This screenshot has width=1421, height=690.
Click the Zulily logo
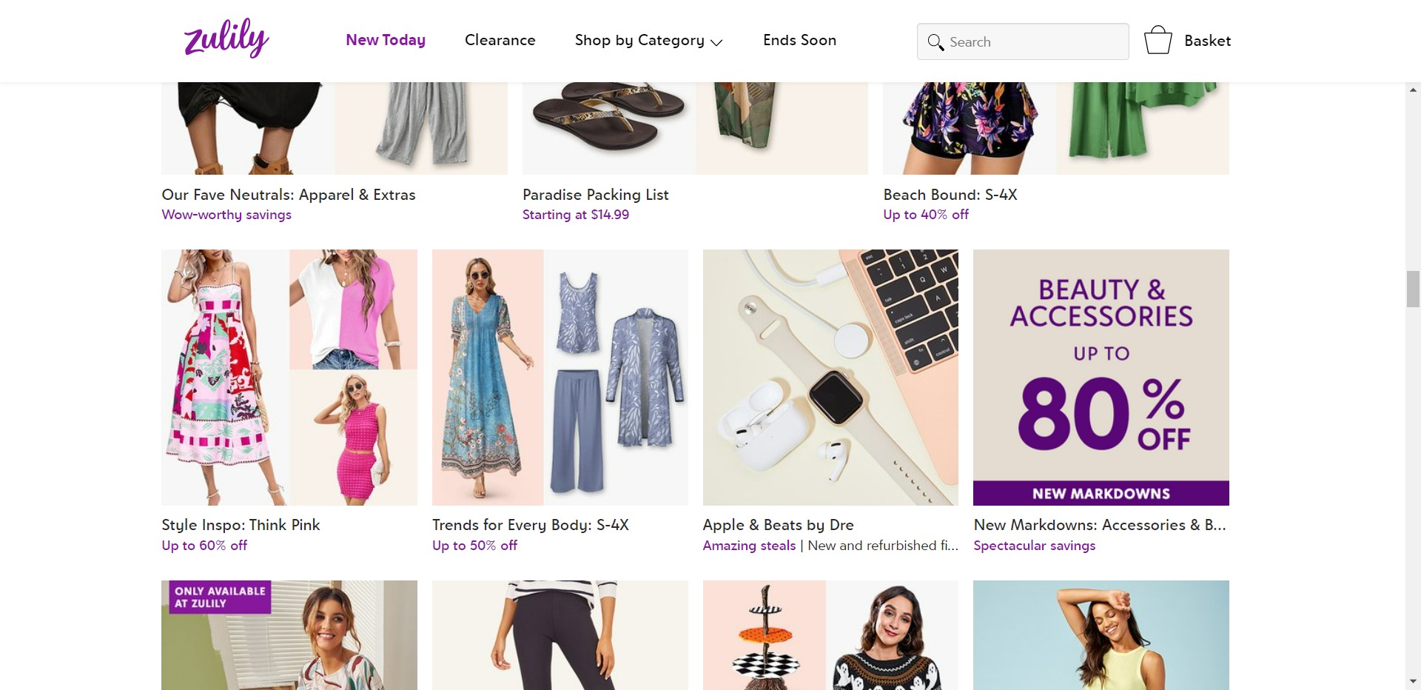pyautogui.click(x=226, y=38)
